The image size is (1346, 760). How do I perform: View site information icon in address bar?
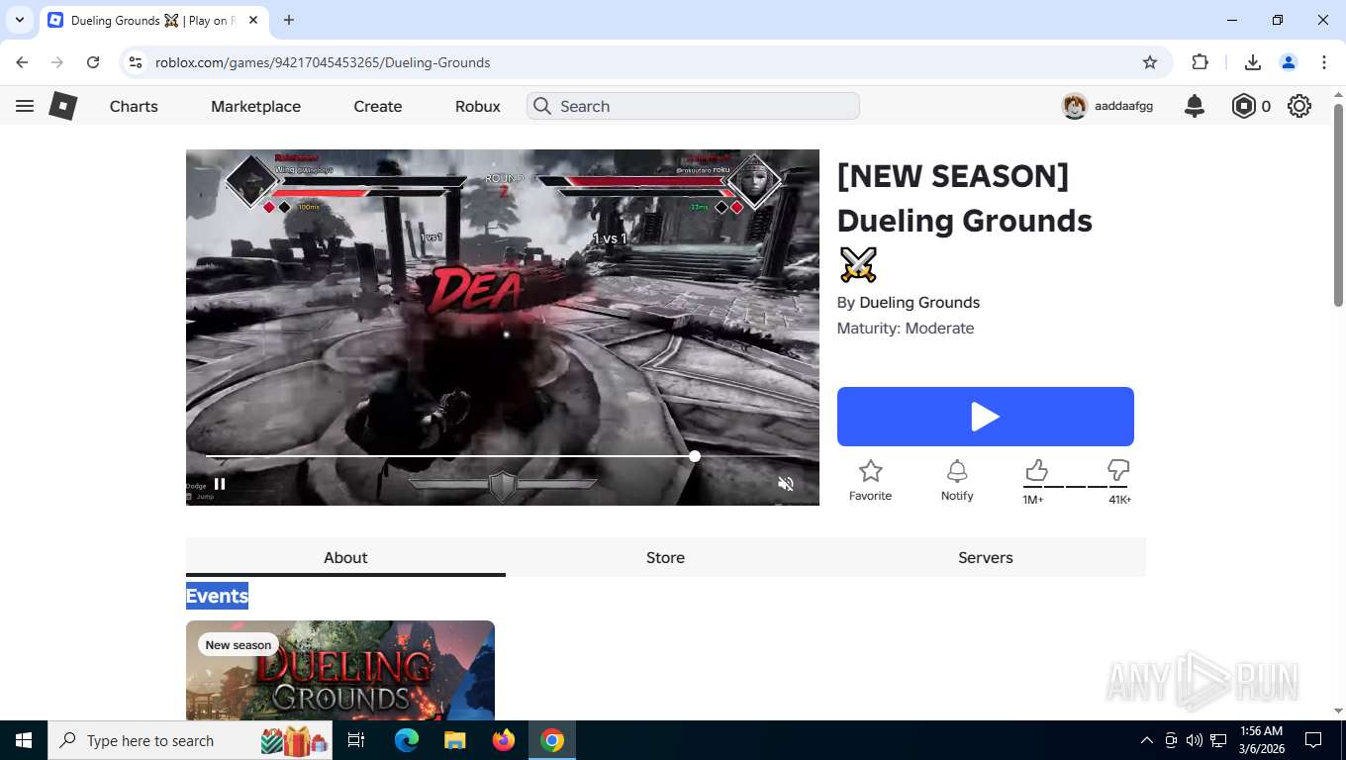[137, 62]
